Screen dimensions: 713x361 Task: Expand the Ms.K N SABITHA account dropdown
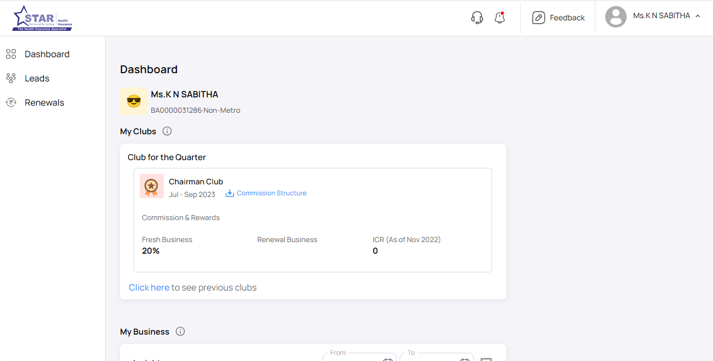(x=697, y=16)
